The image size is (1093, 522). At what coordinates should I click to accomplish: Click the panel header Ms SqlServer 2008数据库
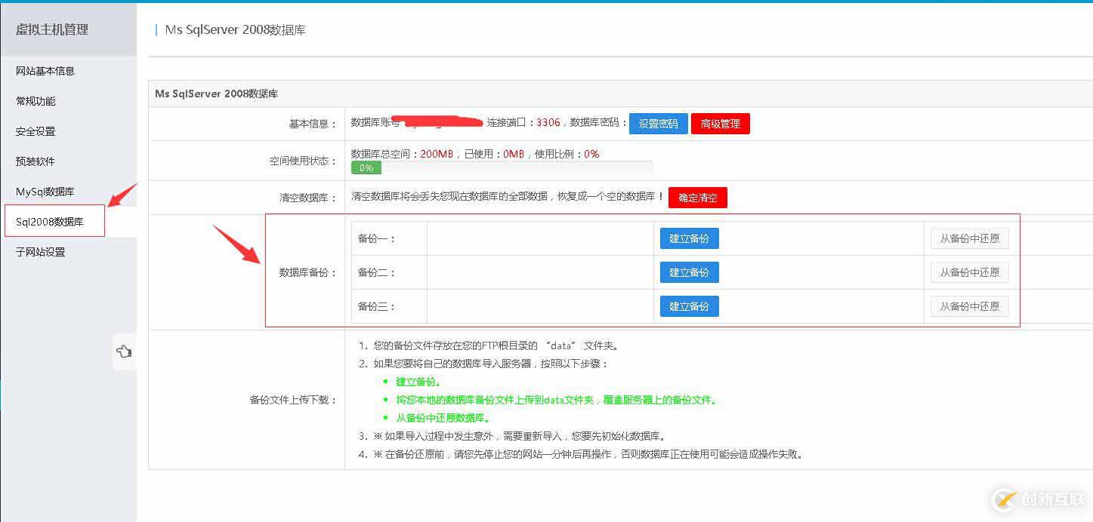(x=217, y=94)
